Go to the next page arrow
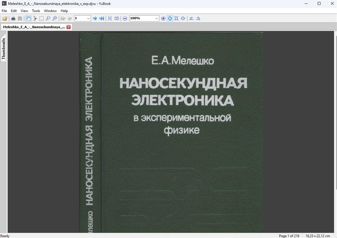The height and width of the screenshot is (238, 337). (x=95, y=18)
